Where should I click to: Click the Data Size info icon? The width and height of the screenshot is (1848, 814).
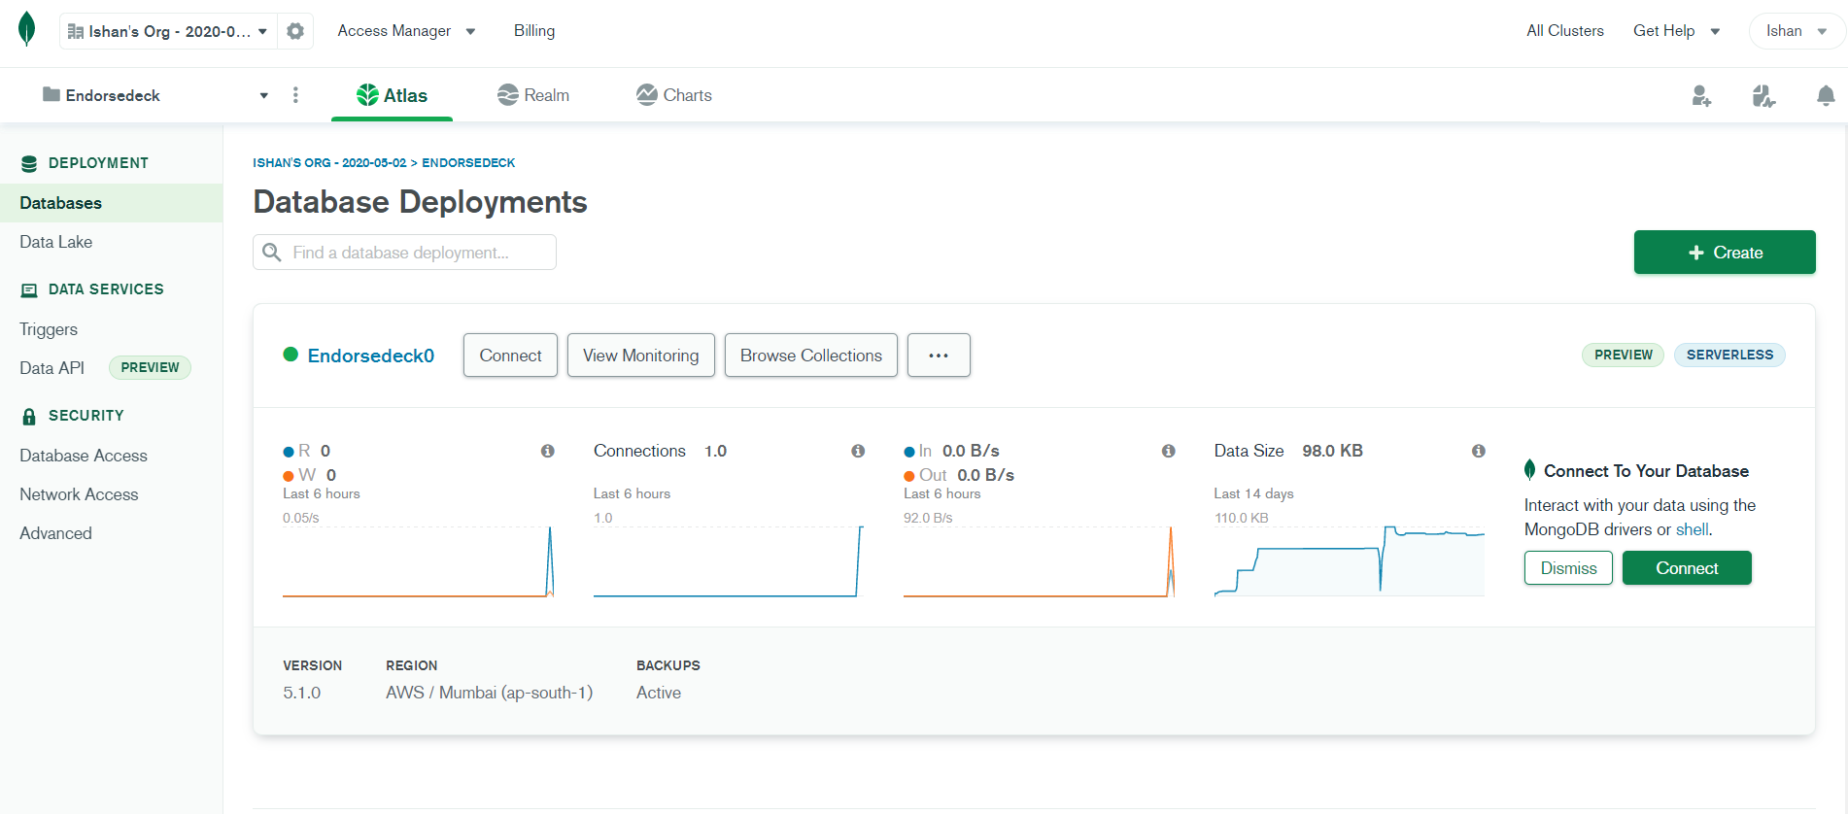click(x=1478, y=451)
